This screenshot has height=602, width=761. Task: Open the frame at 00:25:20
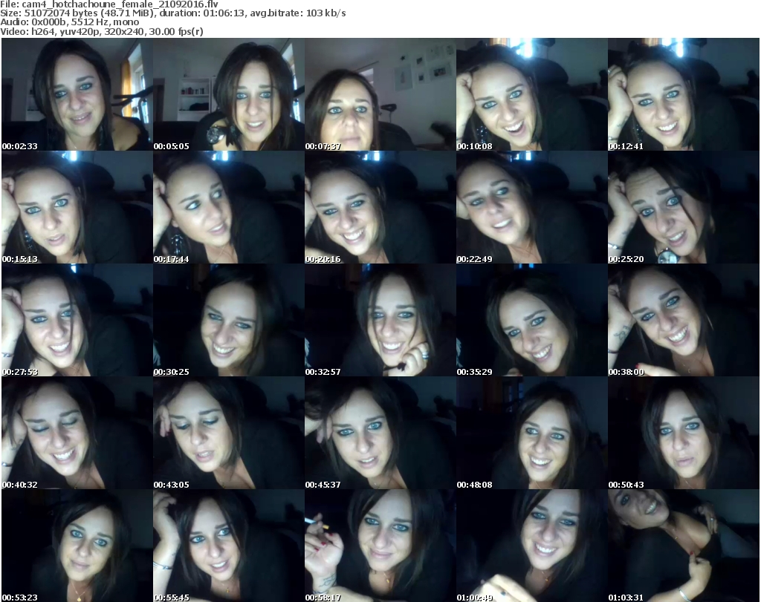coord(684,207)
